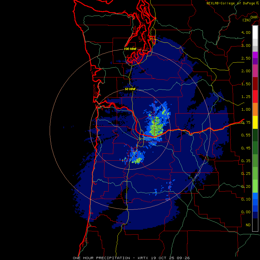Click the legend label 0.25
The width and height of the screenshot is (260, 260).
246,174
